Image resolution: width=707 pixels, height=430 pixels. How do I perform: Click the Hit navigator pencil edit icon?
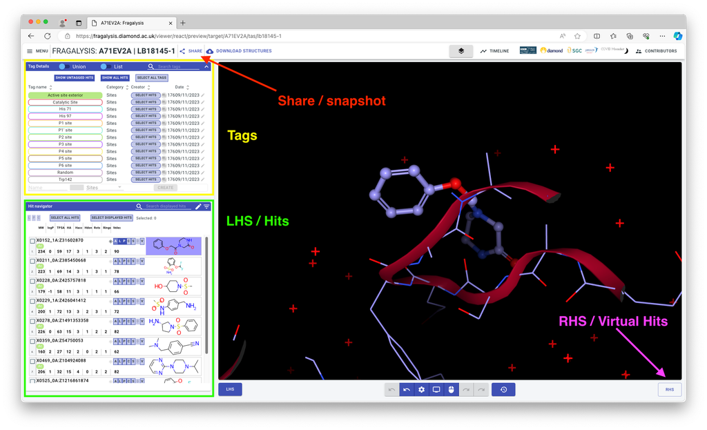coord(198,206)
